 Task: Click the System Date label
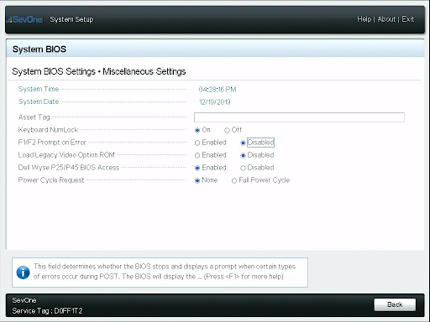pos(39,101)
